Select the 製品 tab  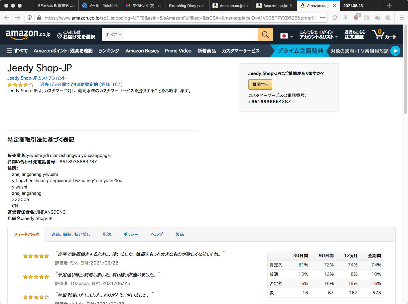pos(180,234)
